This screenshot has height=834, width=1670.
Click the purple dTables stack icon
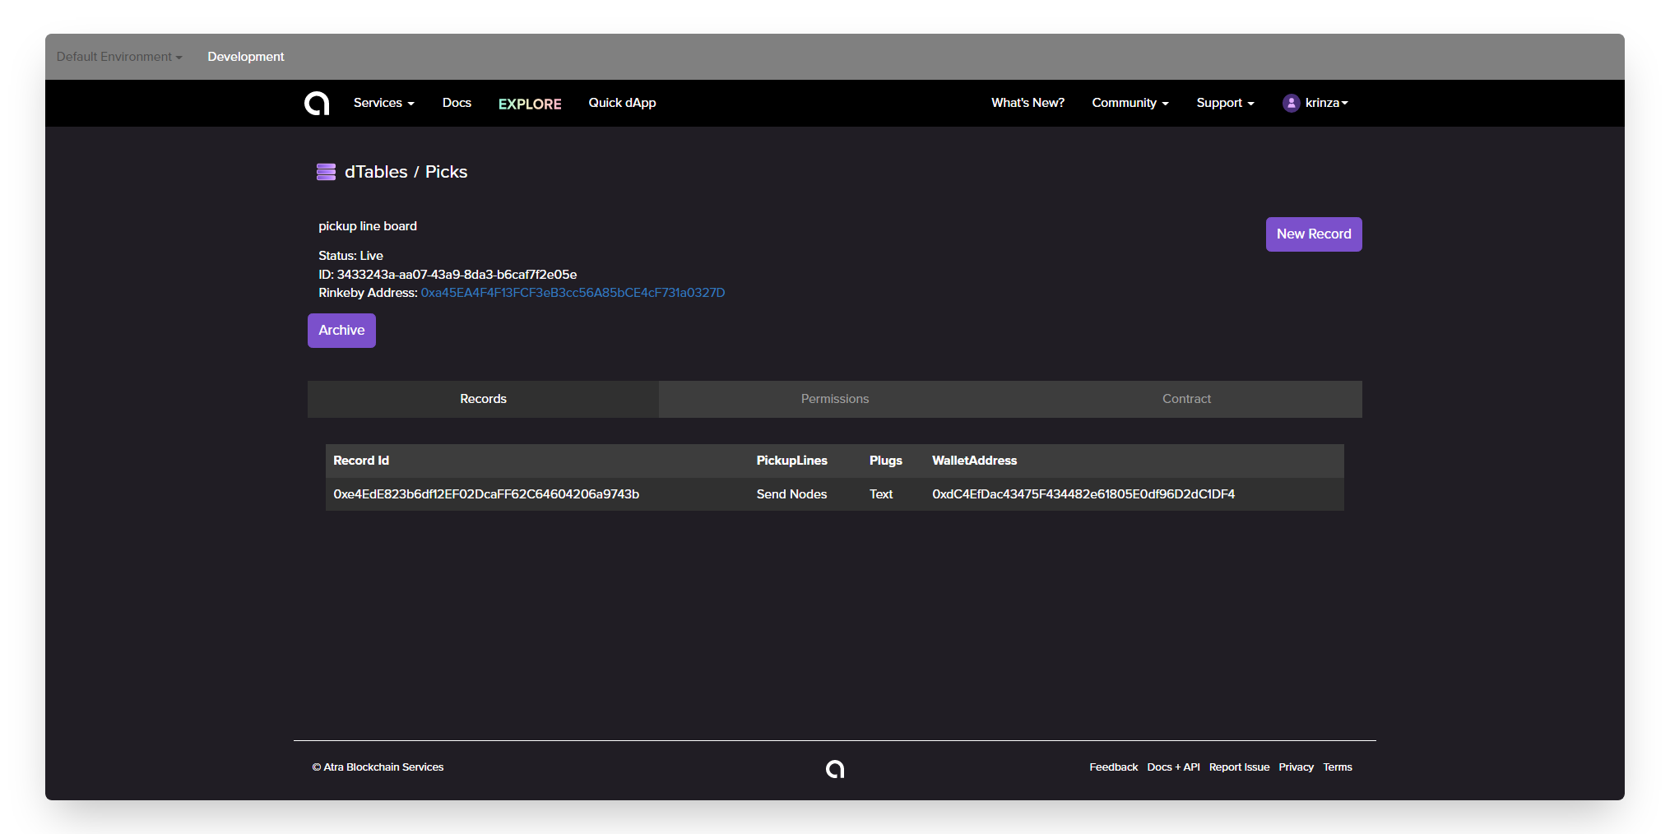[x=326, y=172]
